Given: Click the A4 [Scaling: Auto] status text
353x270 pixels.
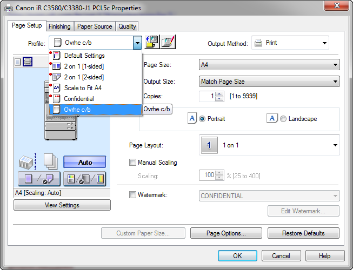Looking at the screenshot, I should 38,193.
